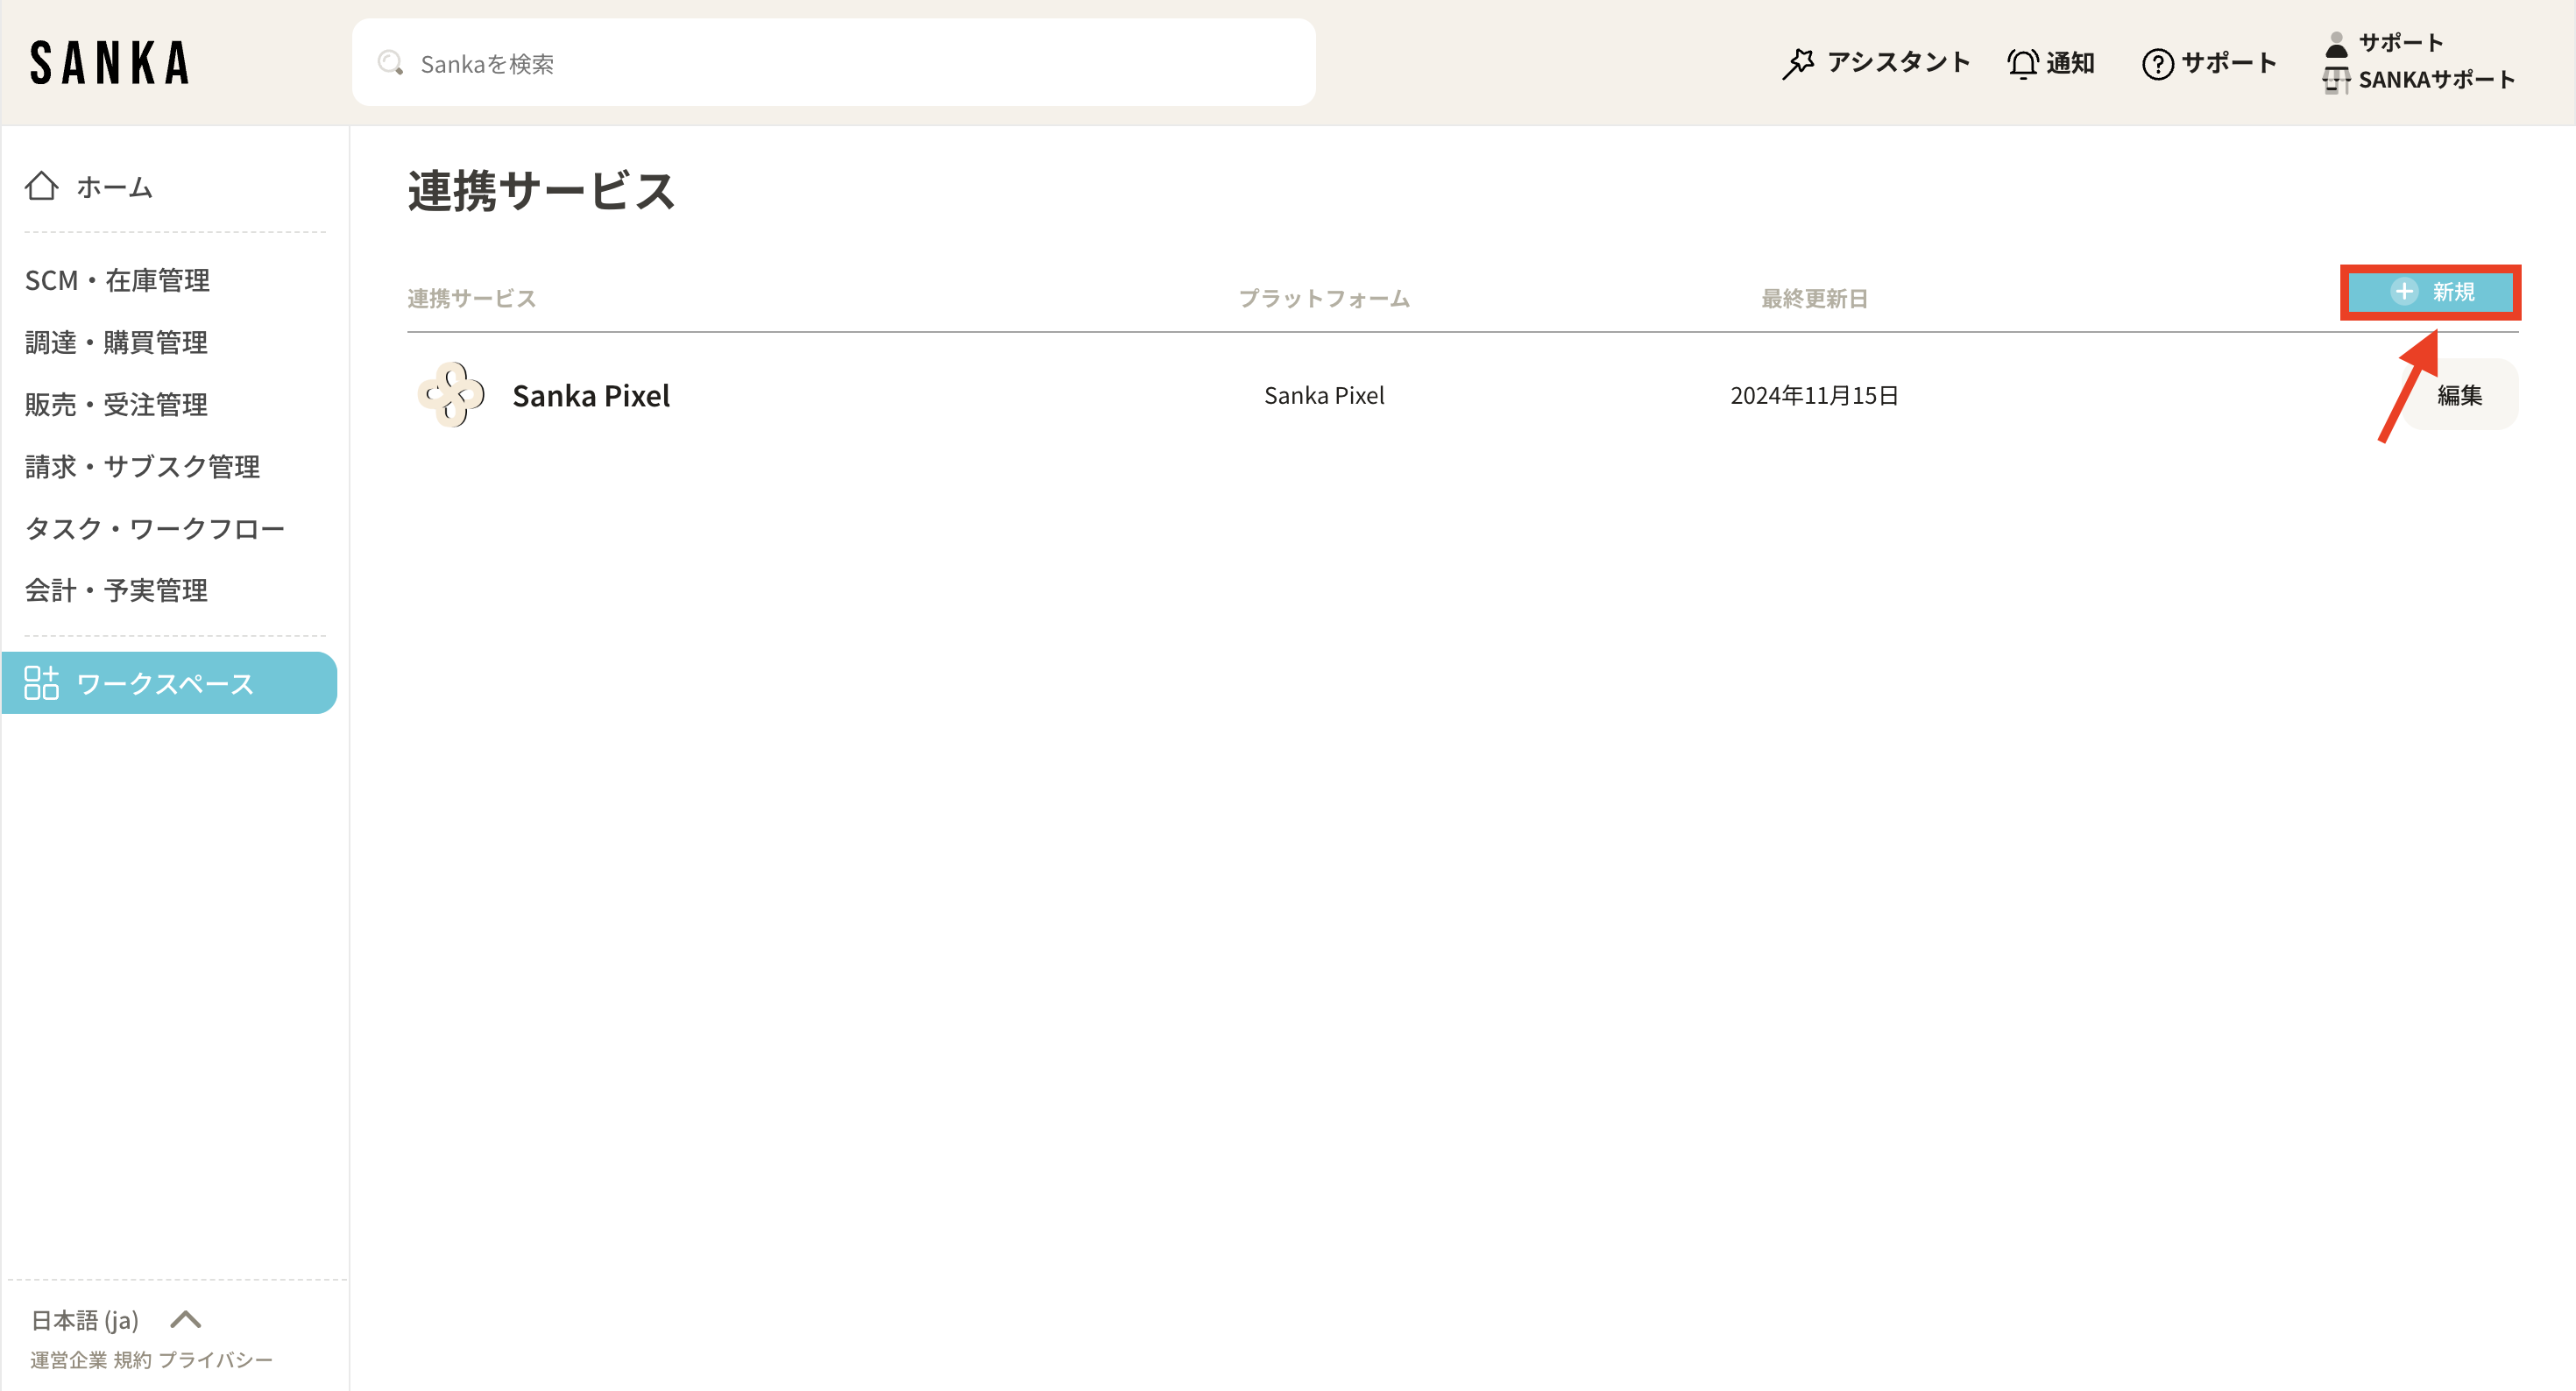Click the SANKA logo
The width and height of the screenshot is (2576, 1391).
click(110, 63)
